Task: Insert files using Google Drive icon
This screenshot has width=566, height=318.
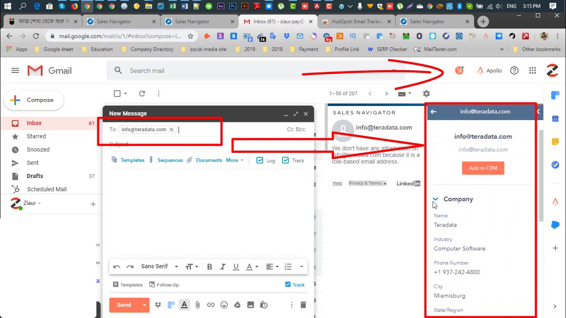Action: tap(237, 305)
